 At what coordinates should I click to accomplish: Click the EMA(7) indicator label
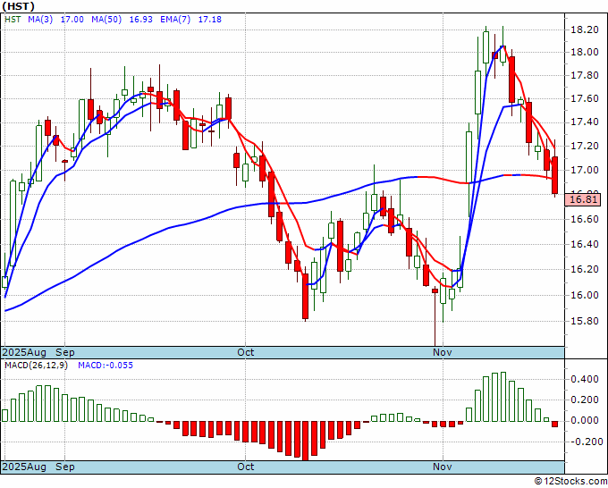coord(175,20)
